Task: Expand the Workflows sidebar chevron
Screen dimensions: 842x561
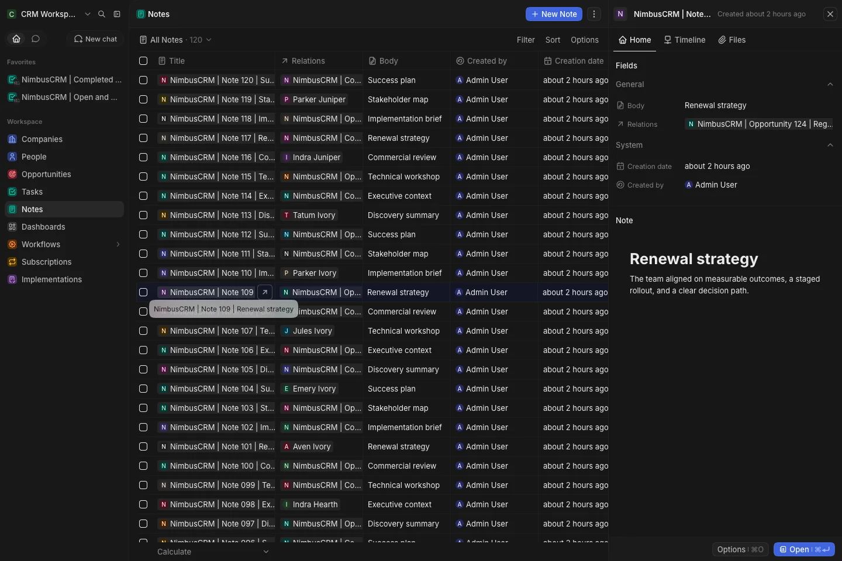Action: pyautogui.click(x=118, y=244)
